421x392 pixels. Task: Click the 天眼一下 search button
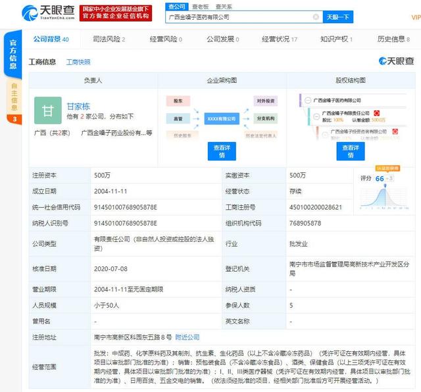click(x=337, y=17)
